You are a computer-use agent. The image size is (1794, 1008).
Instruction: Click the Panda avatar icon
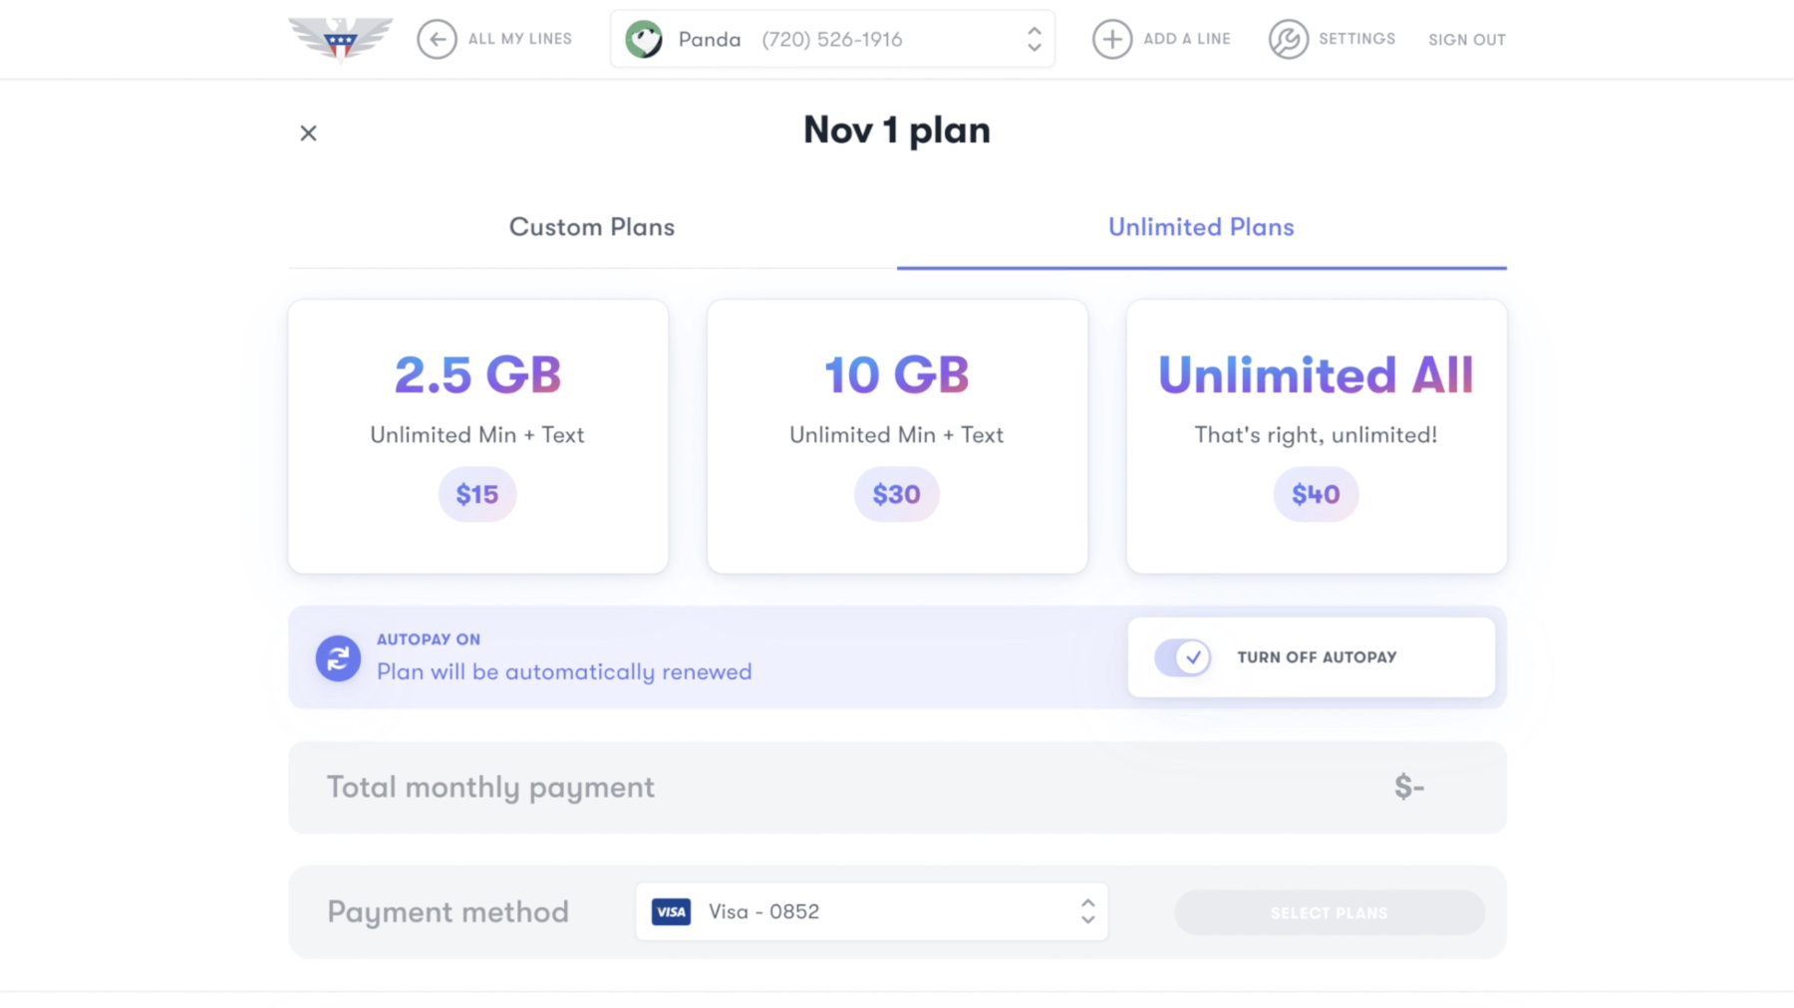pos(644,39)
